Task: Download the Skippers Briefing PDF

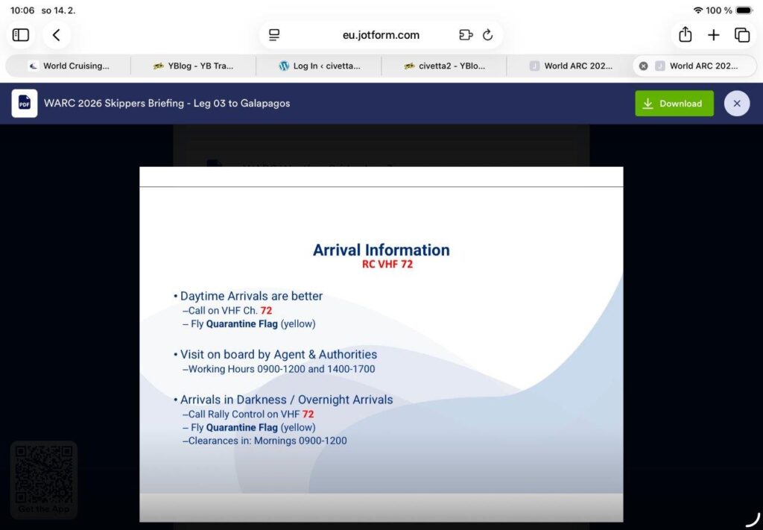Action: [674, 104]
